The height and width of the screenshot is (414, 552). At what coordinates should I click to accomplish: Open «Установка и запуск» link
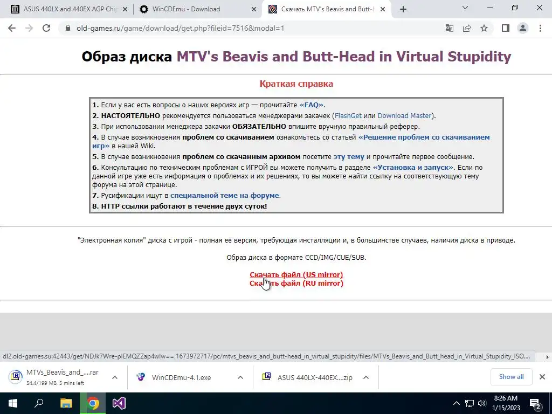[413, 168]
